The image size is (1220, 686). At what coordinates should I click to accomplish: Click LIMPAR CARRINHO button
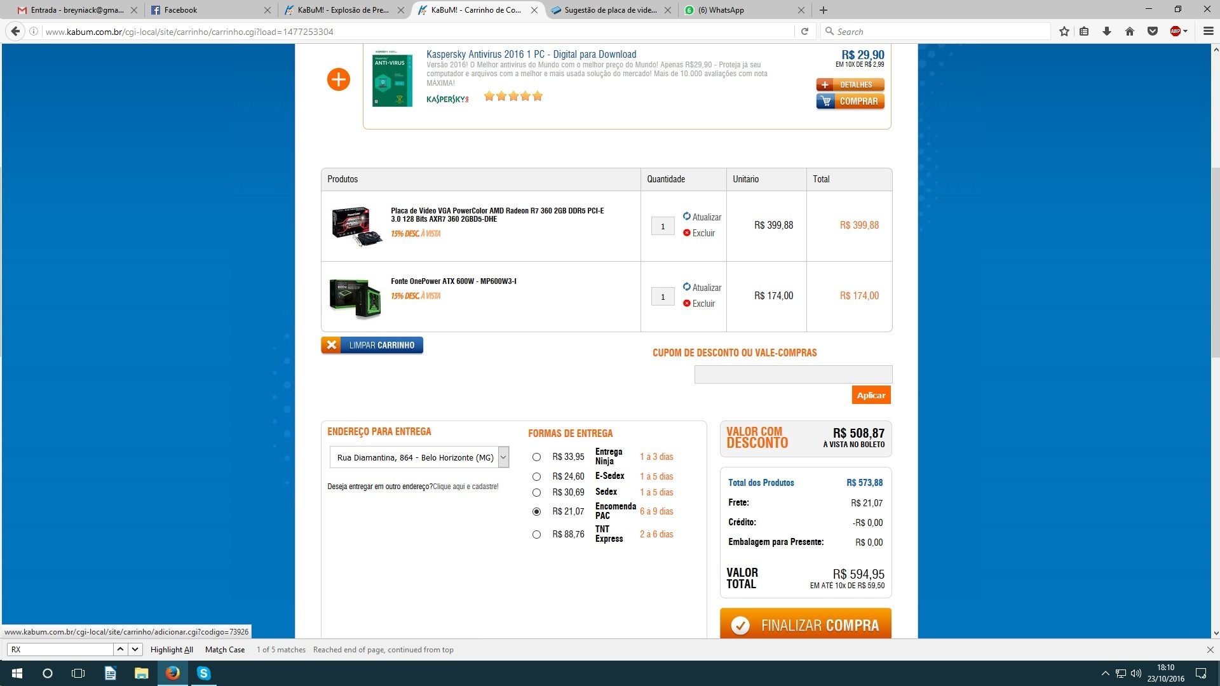click(x=372, y=345)
